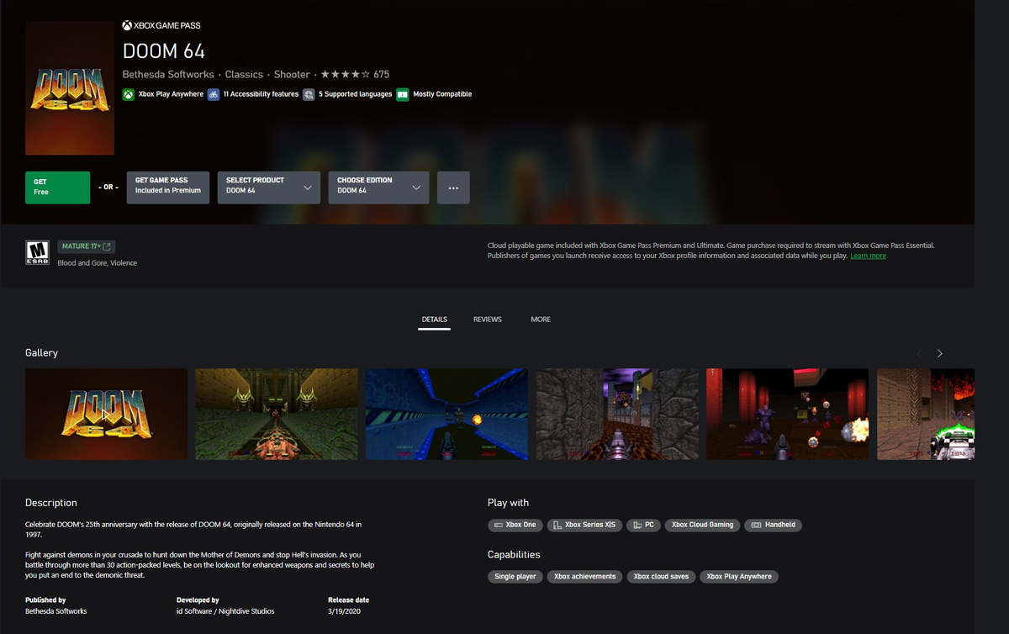Switch to the DETAILS tab
This screenshot has height=634, width=1009.
click(x=435, y=320)
